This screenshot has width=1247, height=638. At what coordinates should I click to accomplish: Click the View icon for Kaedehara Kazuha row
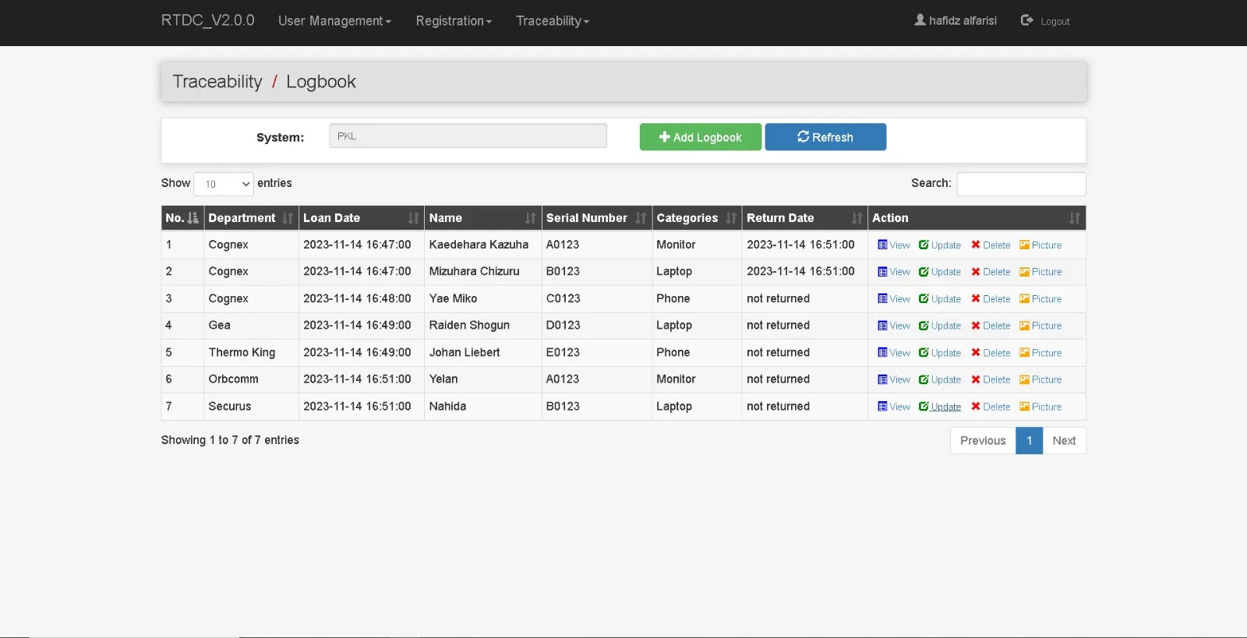pos(882,245)
